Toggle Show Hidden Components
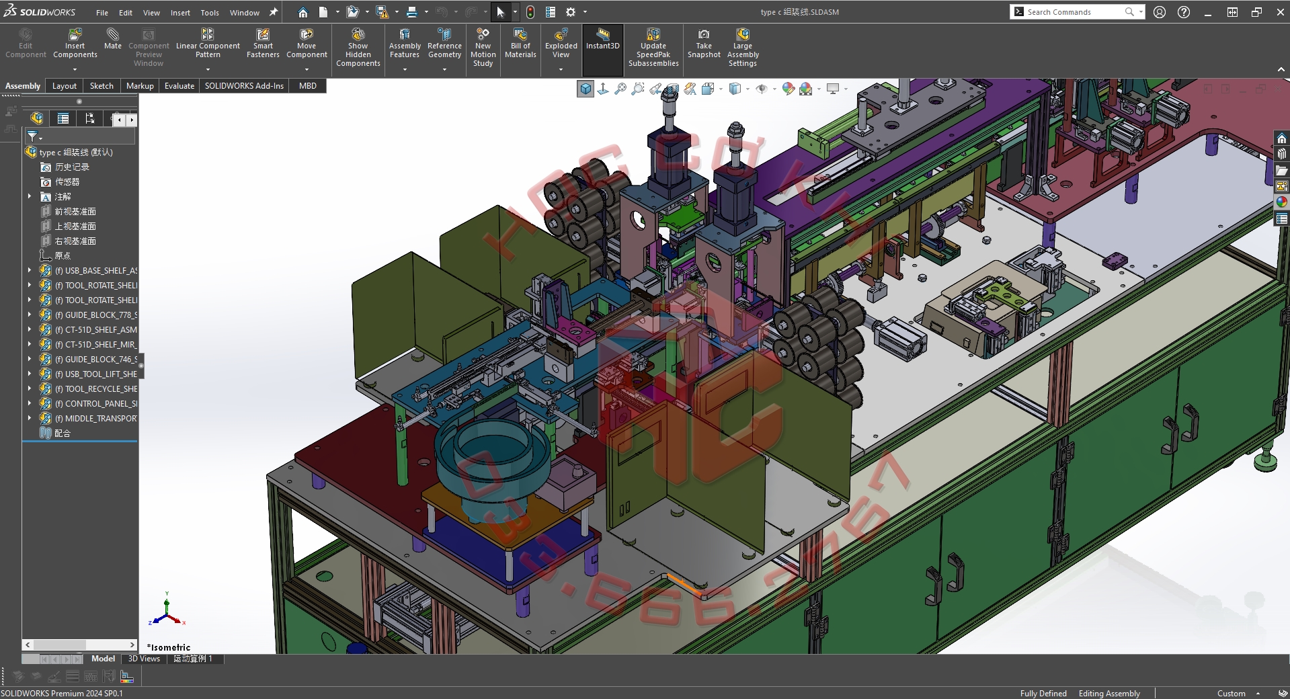 pos(358,47)
